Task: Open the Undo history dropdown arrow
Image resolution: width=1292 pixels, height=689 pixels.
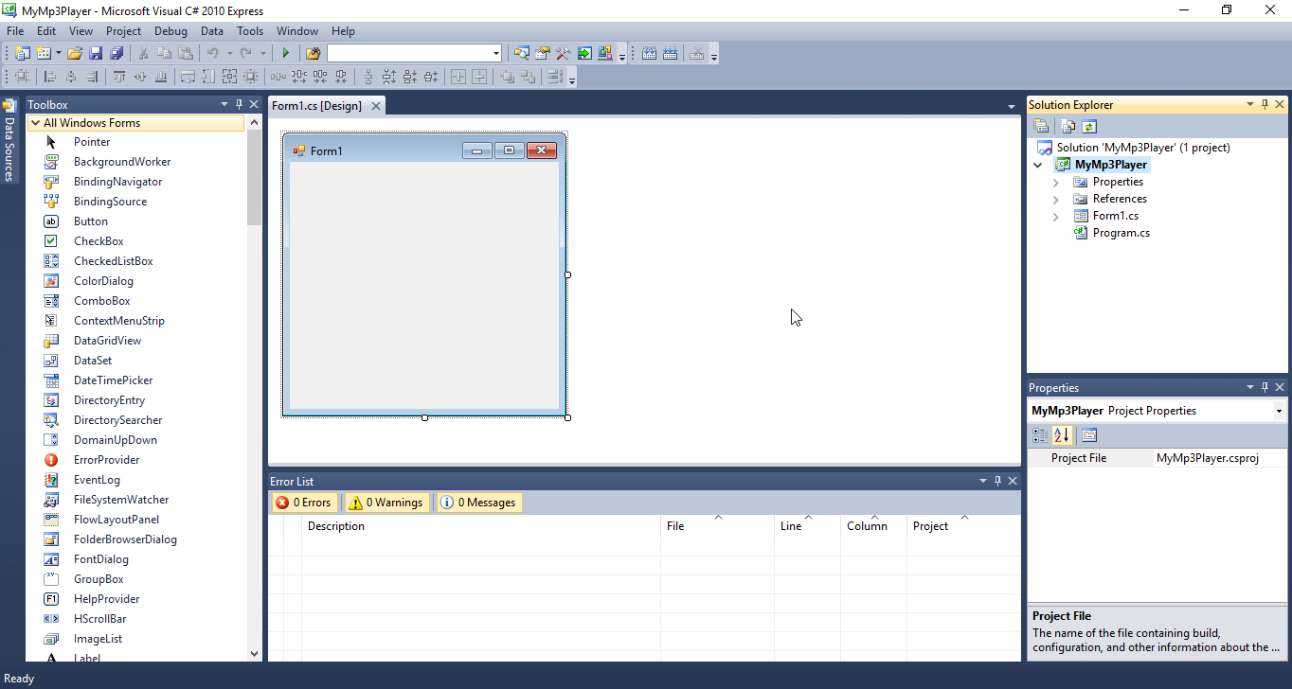Action: [x=229, y=53]
